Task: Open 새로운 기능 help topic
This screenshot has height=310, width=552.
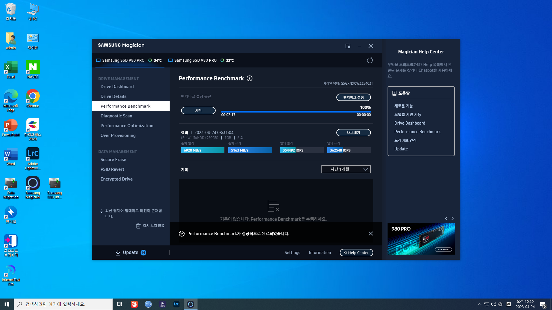Action: tap(404, 106)
